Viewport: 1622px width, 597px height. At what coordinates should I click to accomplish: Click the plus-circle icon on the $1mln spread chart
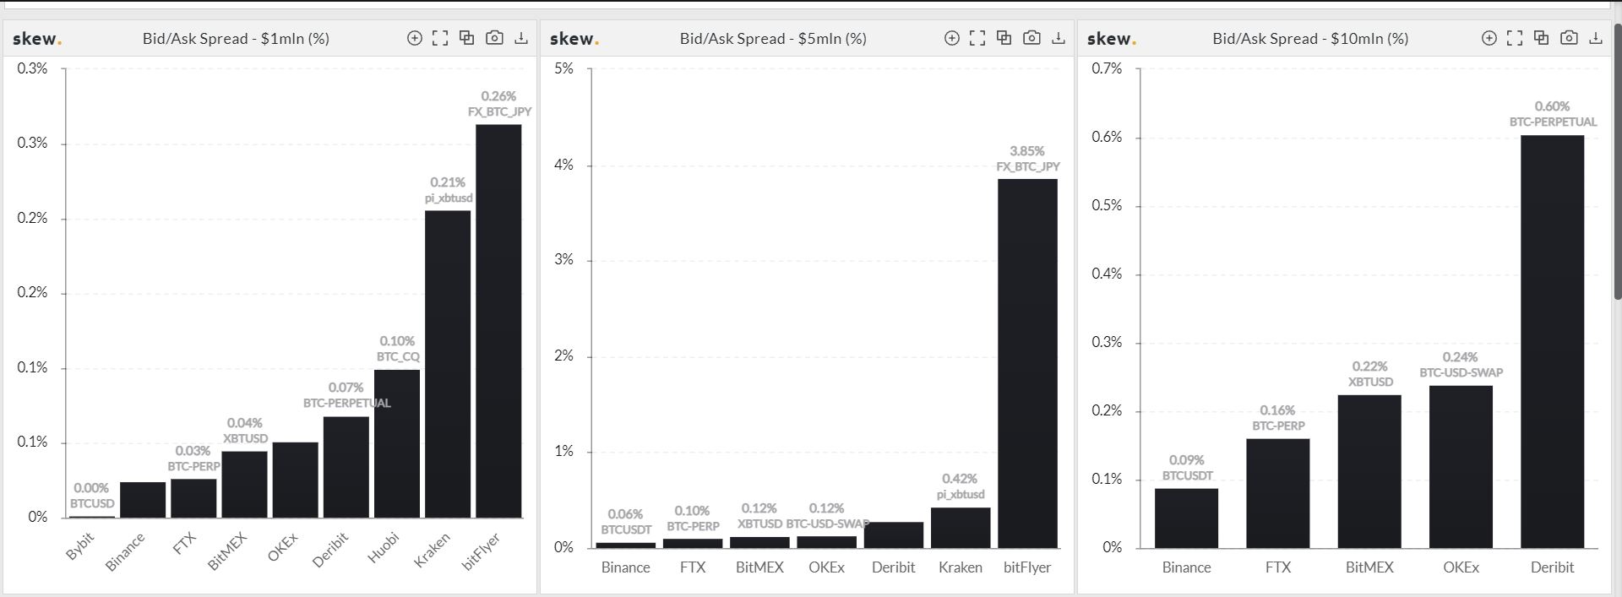click(x=414, y=38)
